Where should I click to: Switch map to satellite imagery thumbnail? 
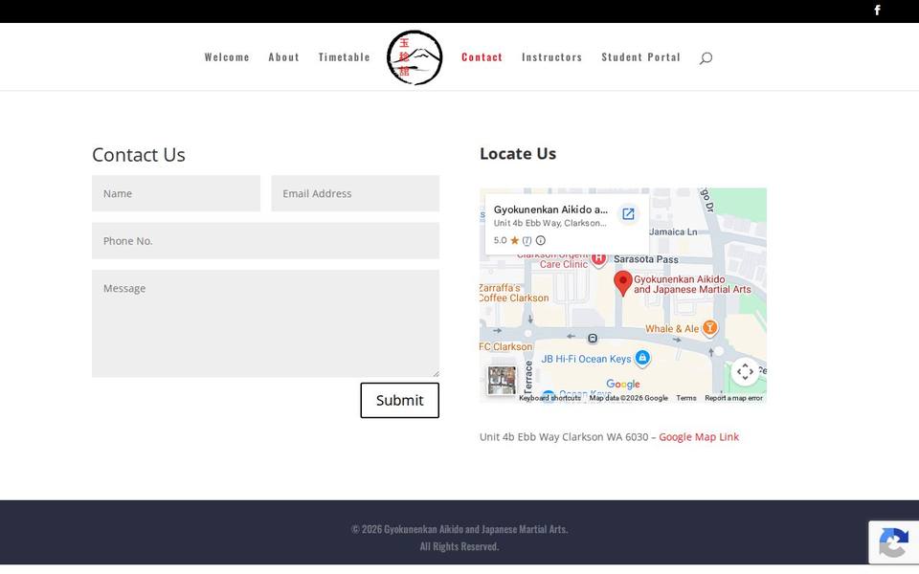[x=502, y=380]
